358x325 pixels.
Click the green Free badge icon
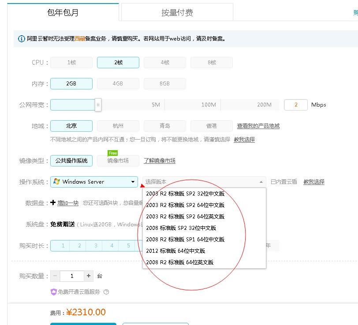point(113,153)
